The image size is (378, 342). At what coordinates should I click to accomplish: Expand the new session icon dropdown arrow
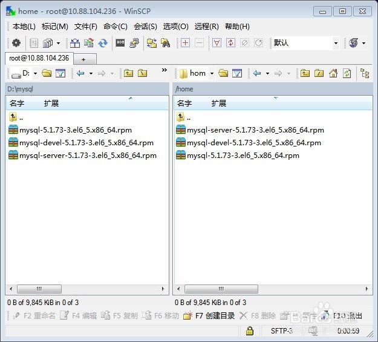click(x=363, y=43)
